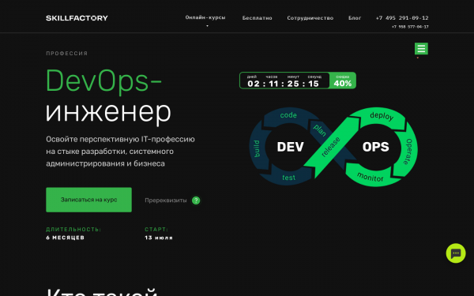Click the СТАРТ: label
This screenshot has width=474, height=296.
(x=156, y=230)
